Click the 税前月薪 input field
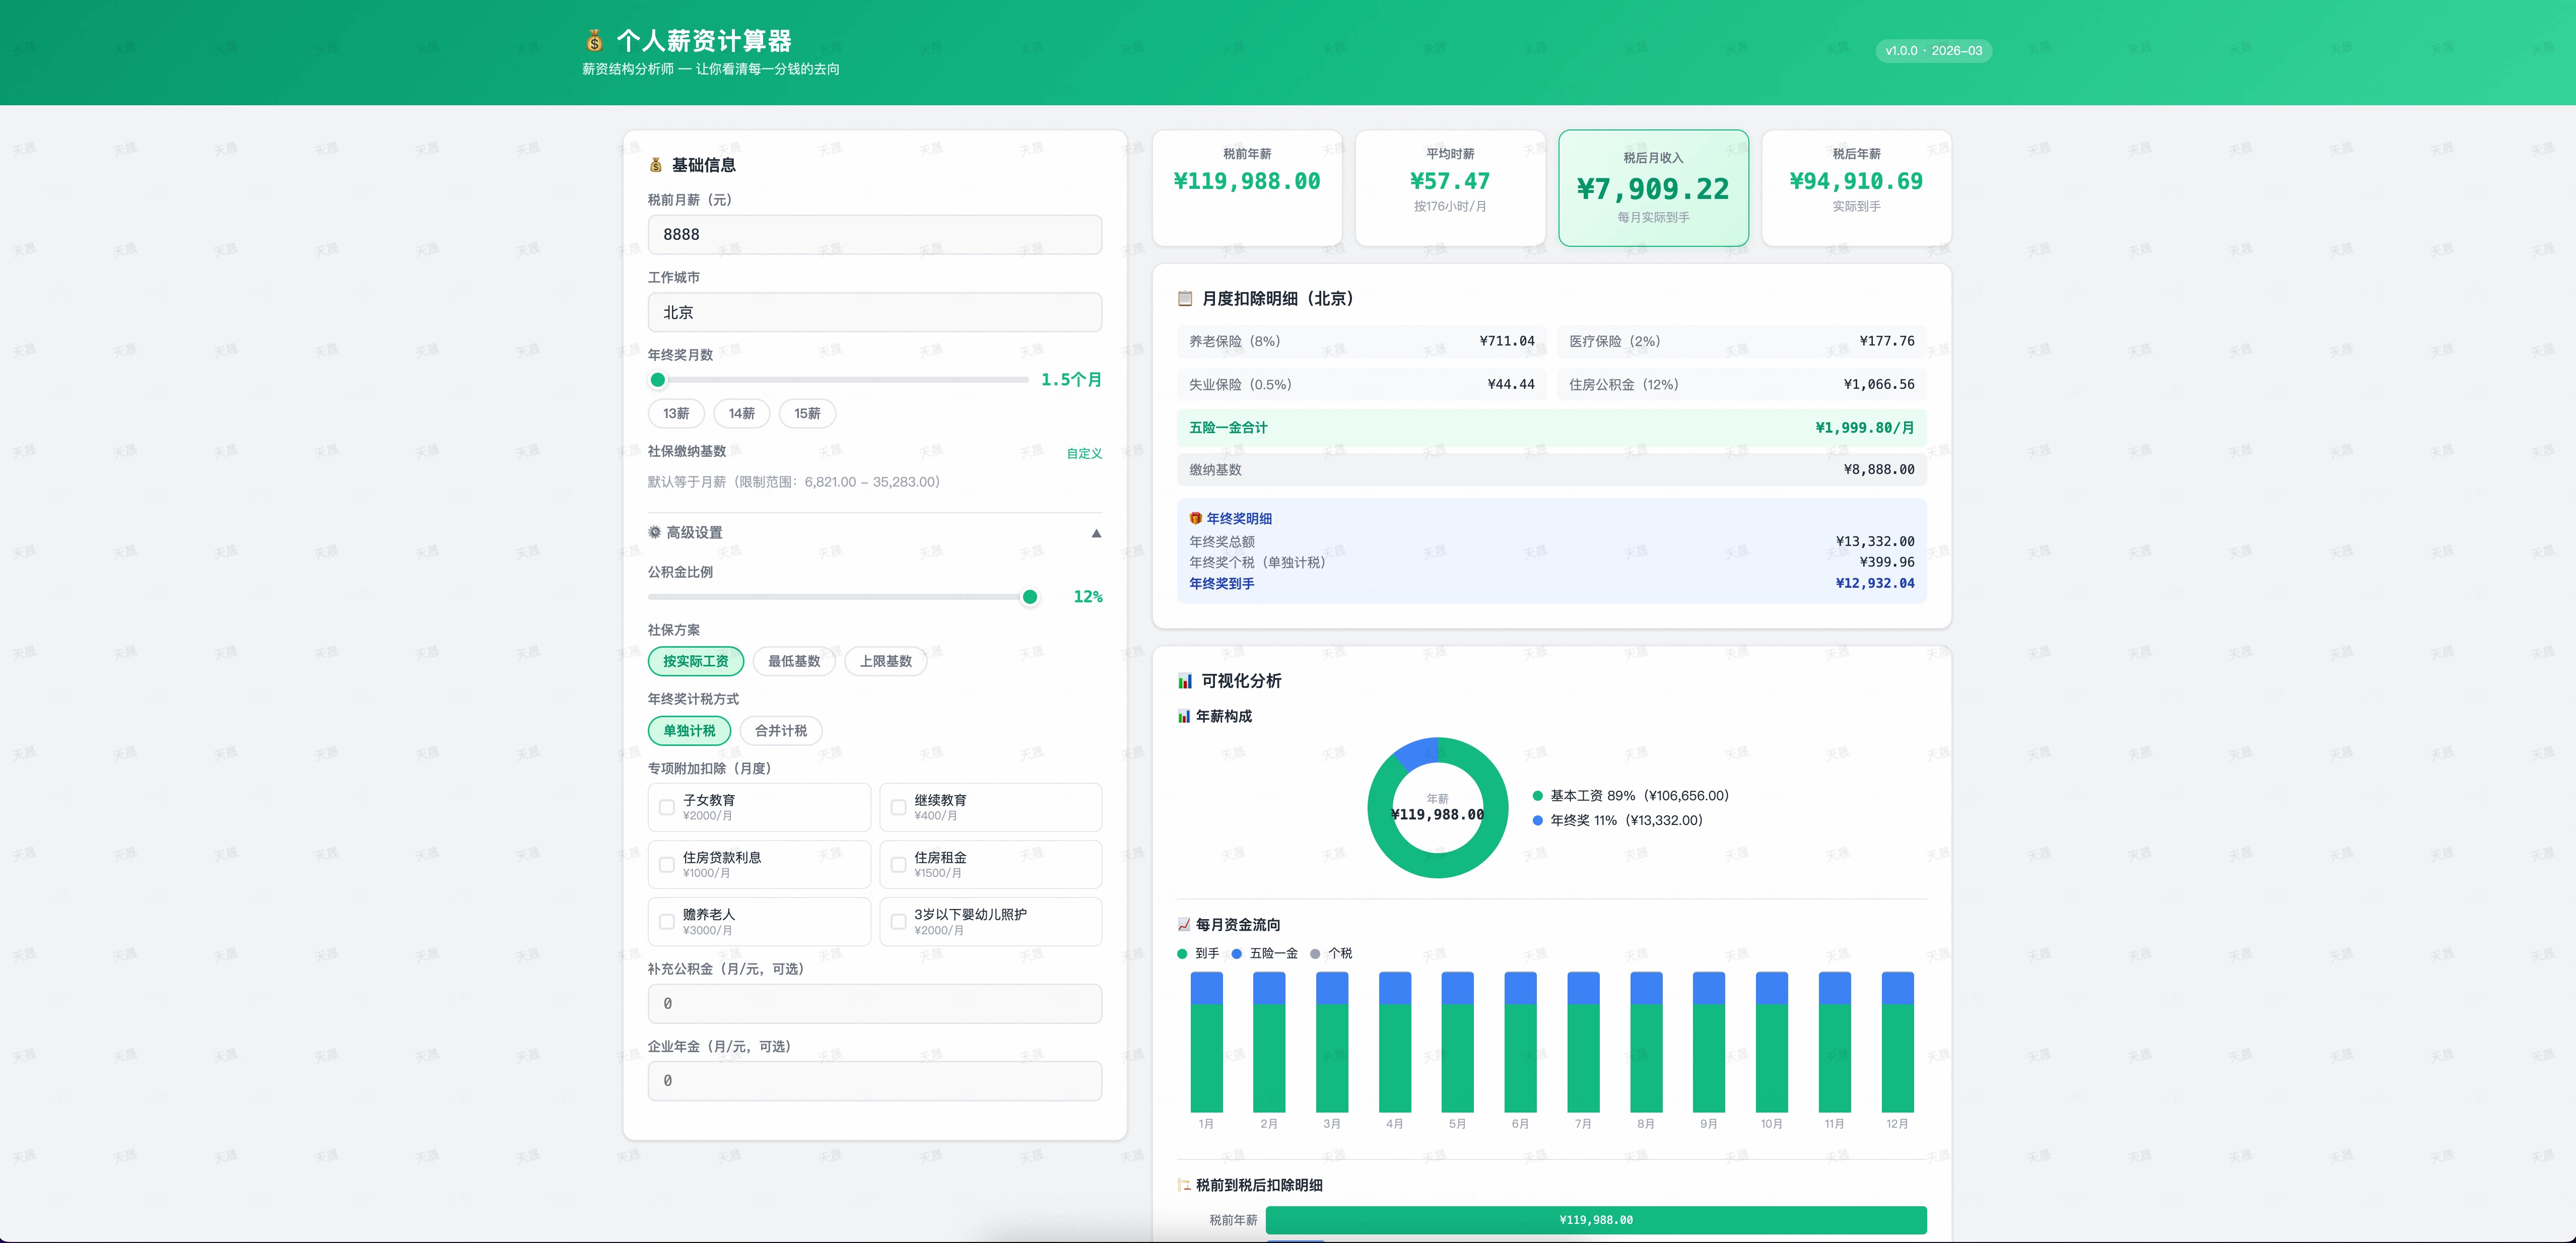The image size is (2576, 1243). pyautogui.click(x=874, y=234)
